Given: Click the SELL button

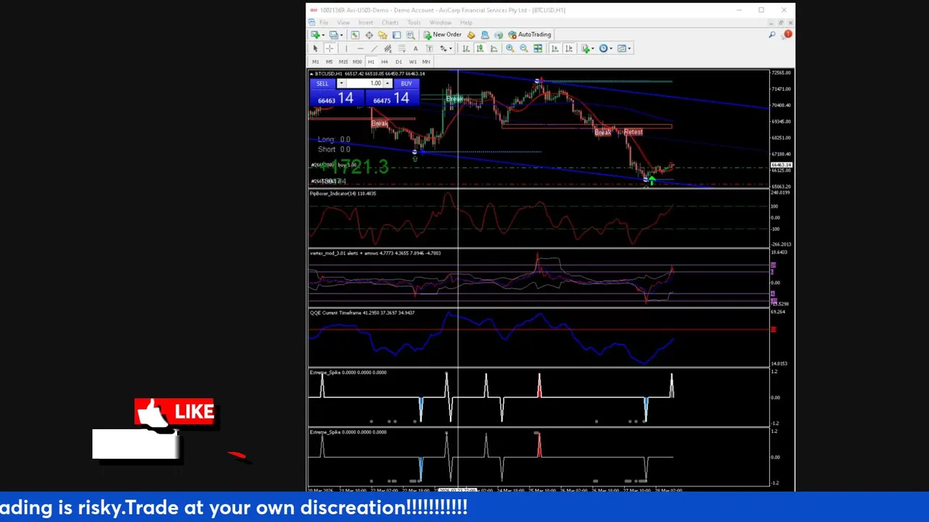Looking at the screenshot, I should (x=323, y=83).
